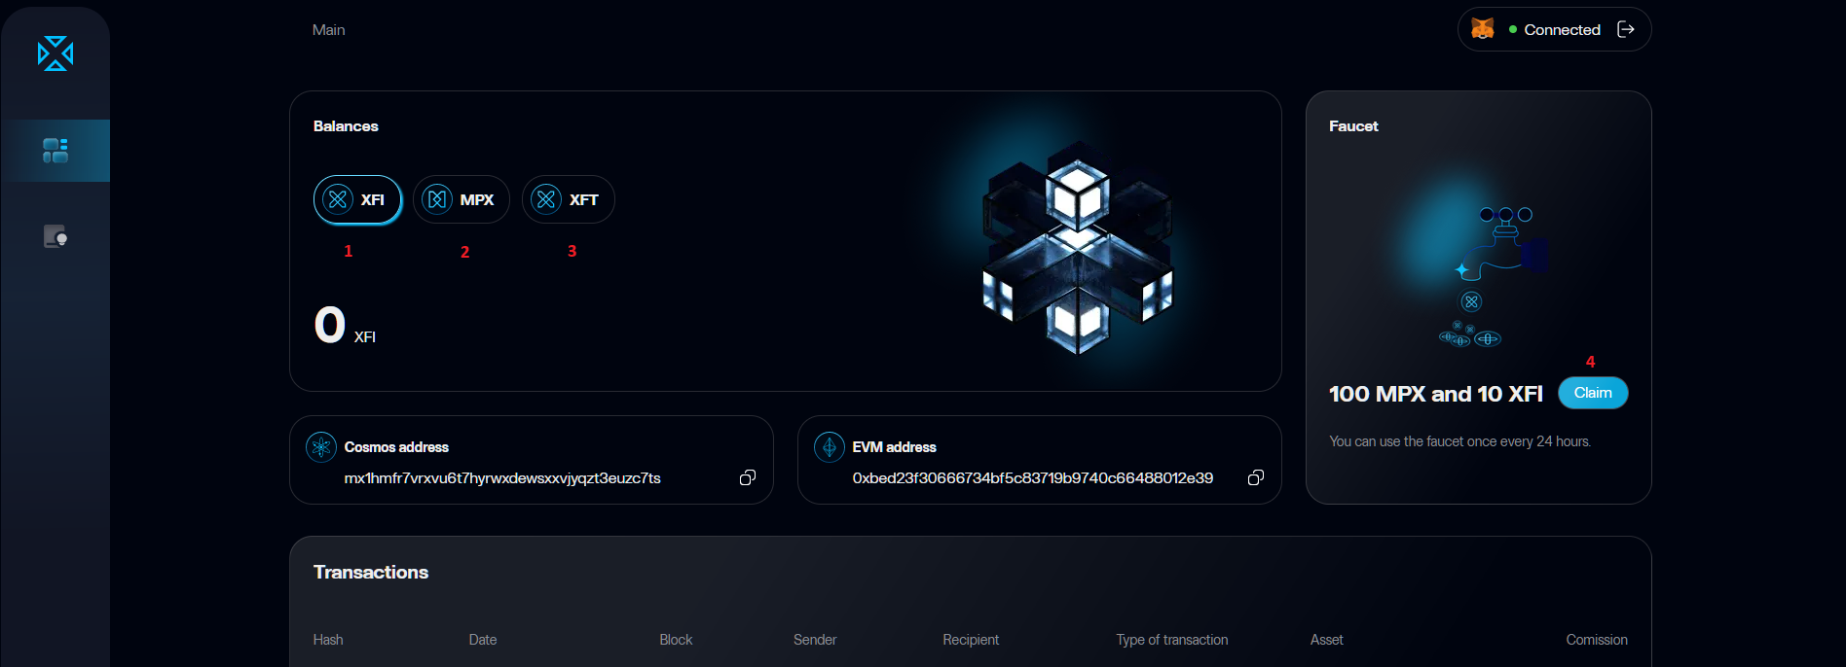Switch to the MPX balance tab
The width and height of the screenshot is (1846, 667).
pos(461,199)
